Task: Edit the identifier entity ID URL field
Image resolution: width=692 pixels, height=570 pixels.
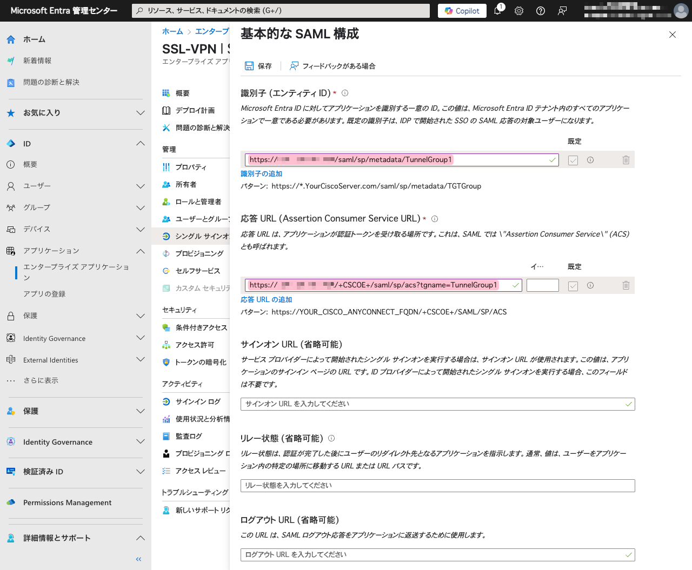Action: (x=402, y=160)
